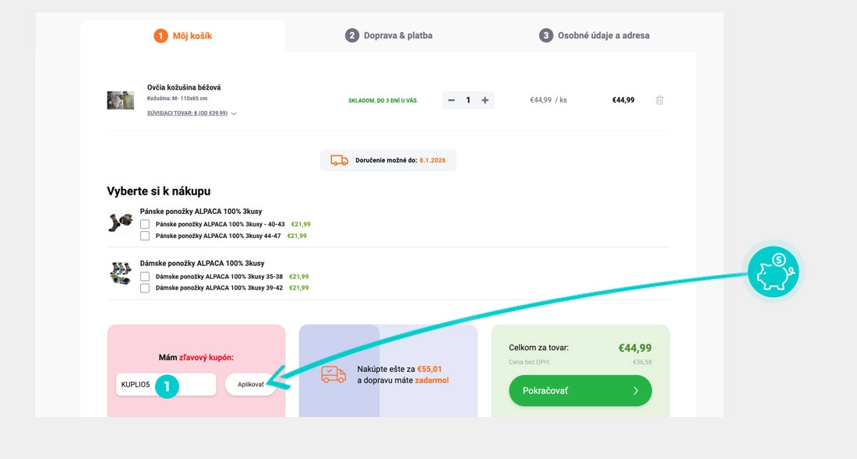Check men's alpaca socks size 40-43
The height and width of the screenshot is (459, 857).
(x=145, y=224)
